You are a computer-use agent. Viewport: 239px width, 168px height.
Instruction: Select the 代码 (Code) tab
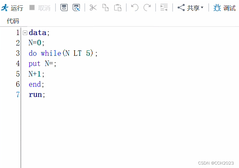tap(13, 21)
